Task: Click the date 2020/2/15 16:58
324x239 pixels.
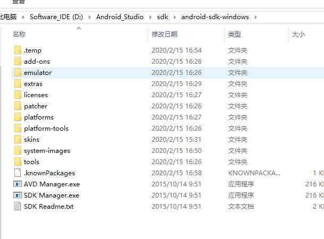Action: [x=177, y=173]
